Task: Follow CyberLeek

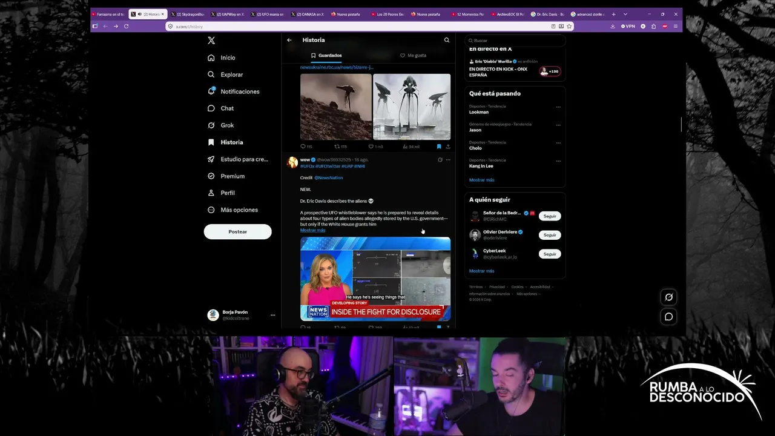Action: pyautogui.click(x=550, y=254)
